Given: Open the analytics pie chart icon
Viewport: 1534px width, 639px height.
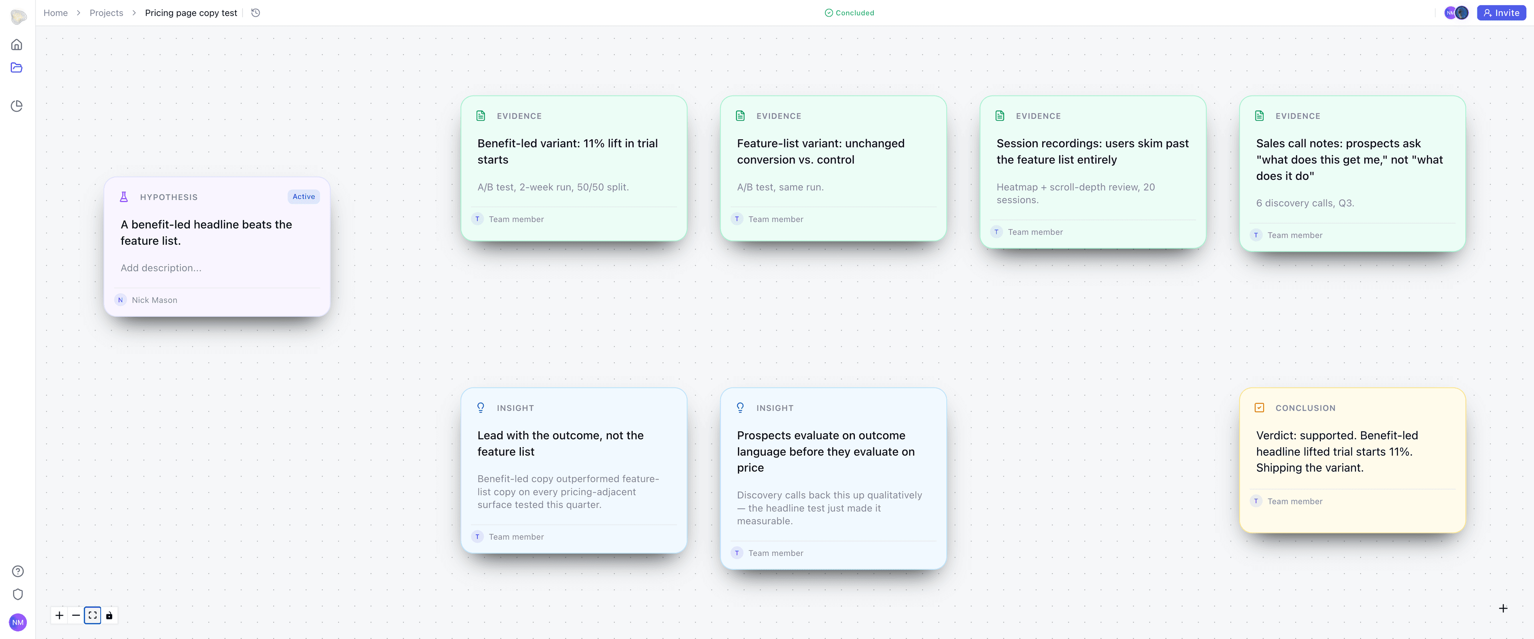Looking at the screenshot, I should point(17,106).
